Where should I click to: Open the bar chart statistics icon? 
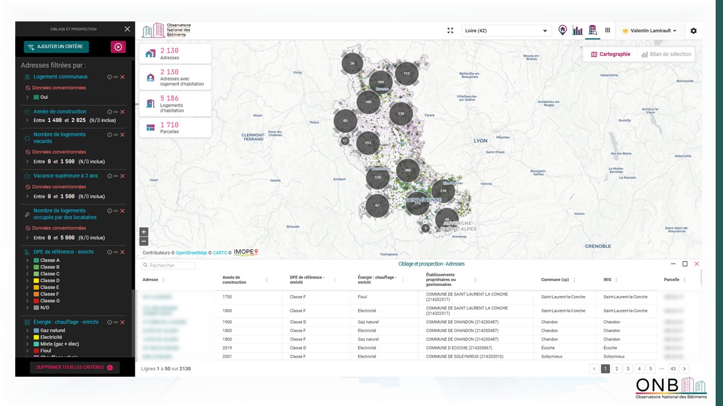pyautogui.click(x=577, y=30)
